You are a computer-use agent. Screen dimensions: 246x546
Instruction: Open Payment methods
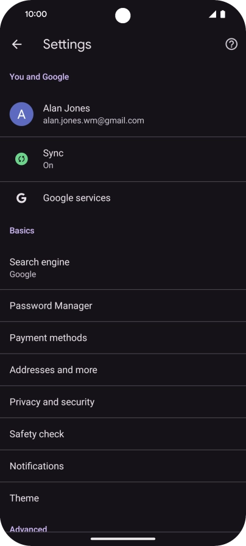tap(123, 337)
